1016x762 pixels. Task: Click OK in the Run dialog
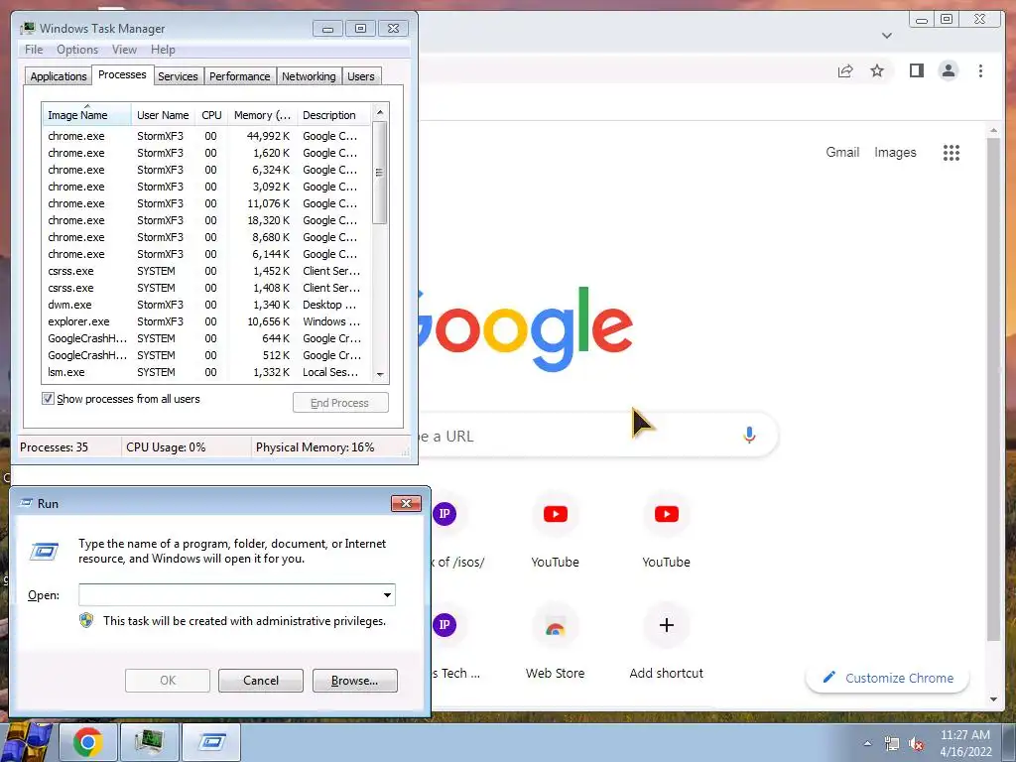(167, 681)
